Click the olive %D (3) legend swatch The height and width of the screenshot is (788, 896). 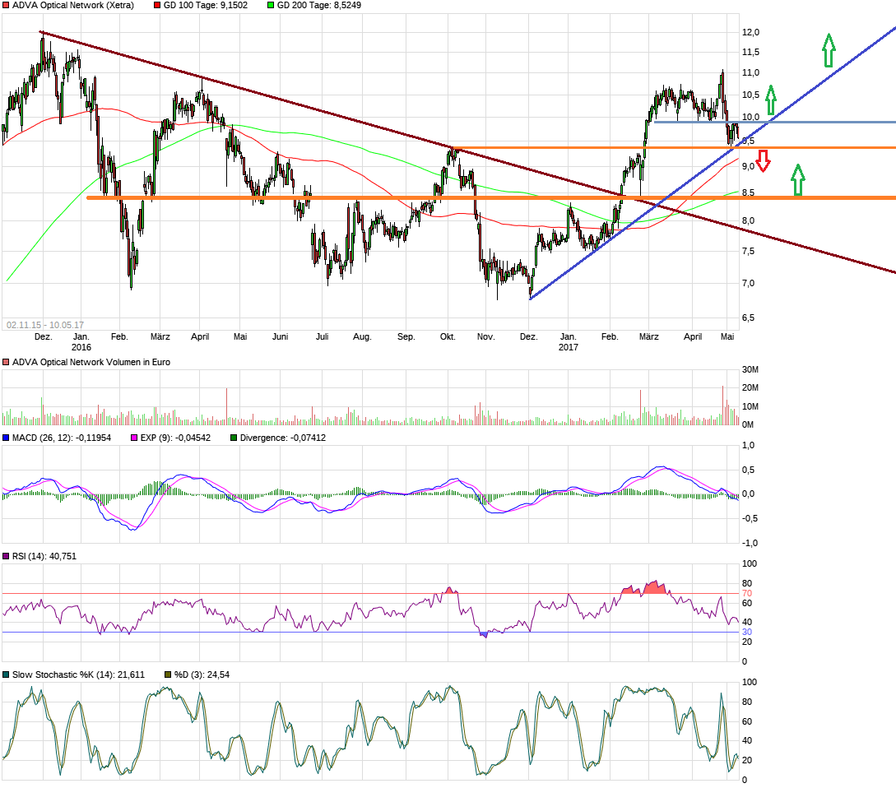(168, 674)
